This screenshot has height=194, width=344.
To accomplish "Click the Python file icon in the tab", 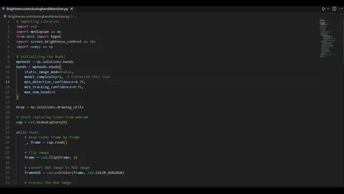I will pos(3,9).
